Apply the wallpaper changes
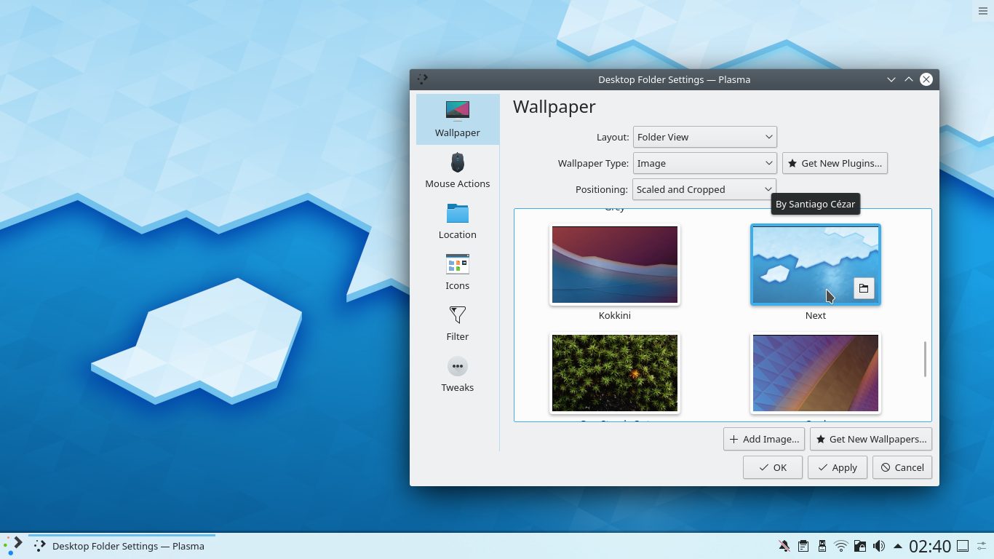This screenshot has width=994, height=559. (x=837, y=467)
